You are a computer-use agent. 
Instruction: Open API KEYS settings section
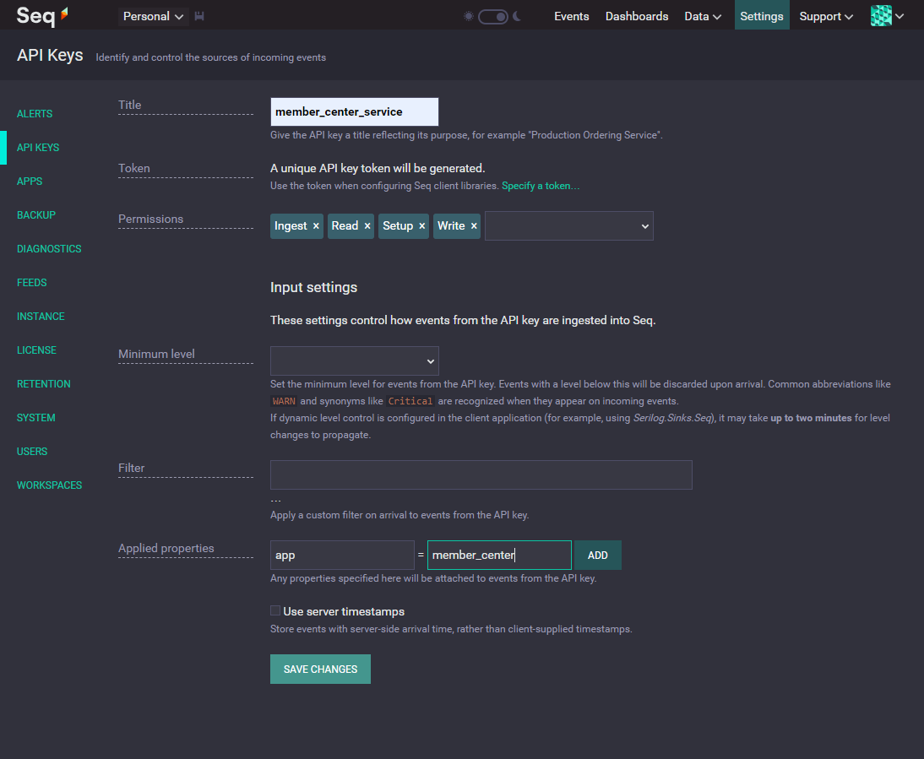pyautogui.click(x=38, y=148)
